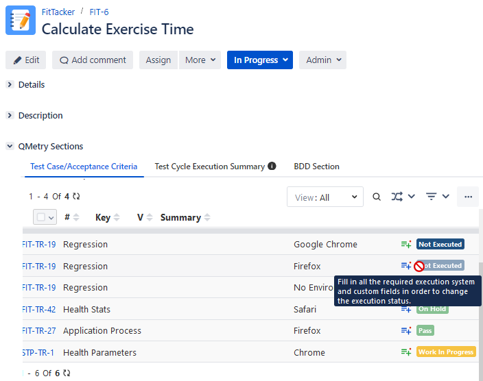Open the STP-TR-1 Health Parameters link
Viewport: 483px width, 381px height.
pos(38,352)
